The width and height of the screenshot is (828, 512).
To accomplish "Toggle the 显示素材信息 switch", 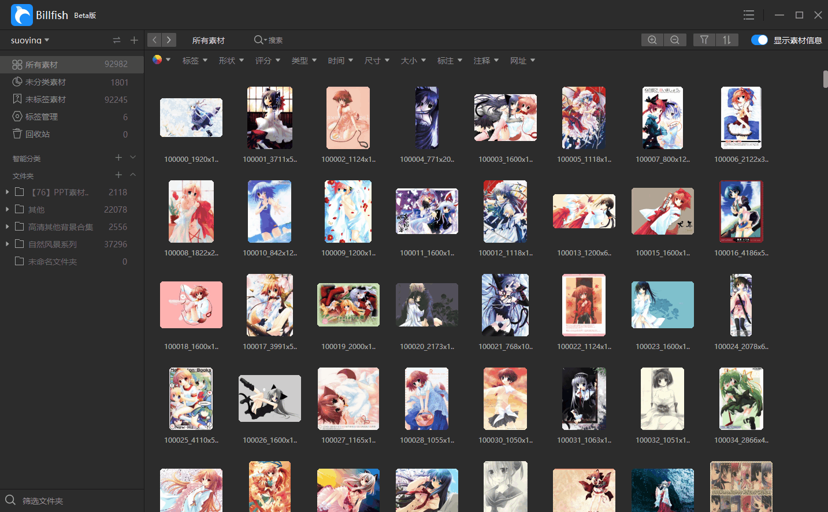I will pos(759,40).
